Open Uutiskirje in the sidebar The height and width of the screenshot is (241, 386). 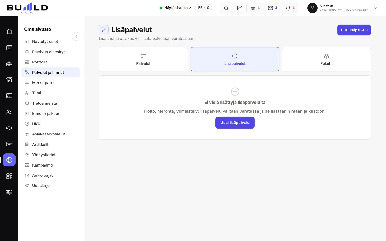pyautogui.click(x=51, y=186)
